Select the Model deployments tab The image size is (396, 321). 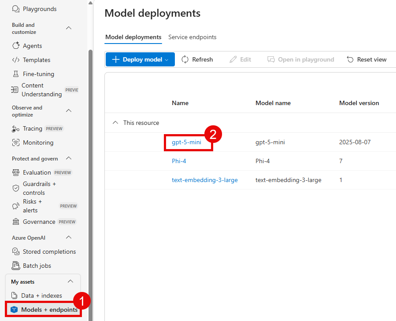133,37
